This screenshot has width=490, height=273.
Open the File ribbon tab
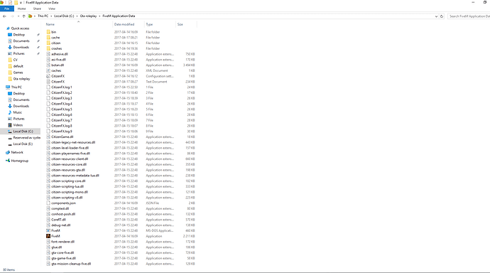7,9
